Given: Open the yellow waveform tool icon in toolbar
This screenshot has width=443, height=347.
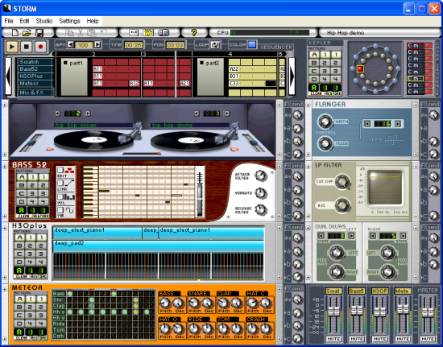Looking at the screenshot, I should pyautogui.click(x=147, y=33).
